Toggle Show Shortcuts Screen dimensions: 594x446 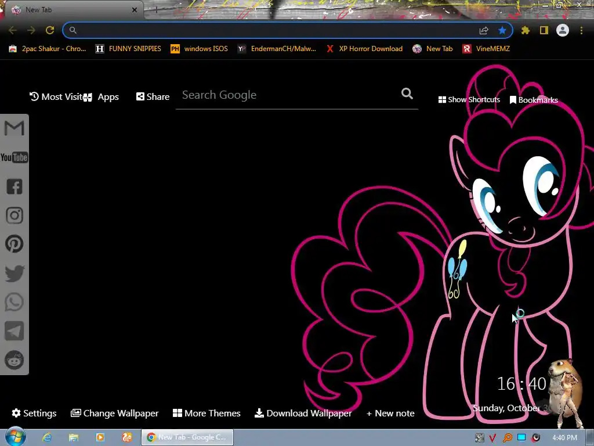coord(469,100)
